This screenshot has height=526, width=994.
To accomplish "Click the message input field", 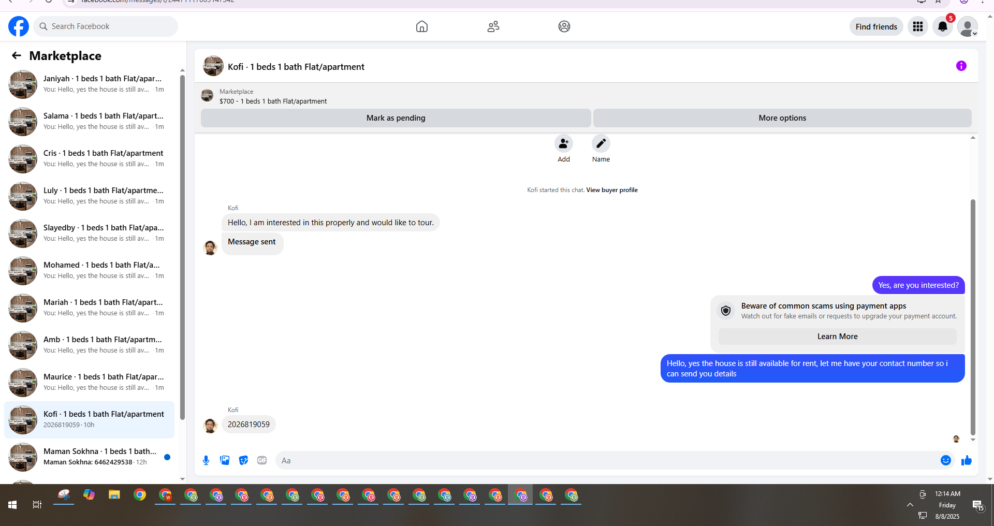I will pyautogui.click(x=606, y=460).
